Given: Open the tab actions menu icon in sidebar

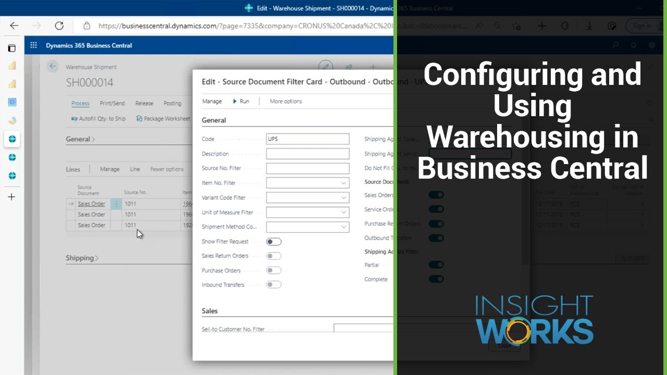Looking at the screenshot, I should point(12,48).
